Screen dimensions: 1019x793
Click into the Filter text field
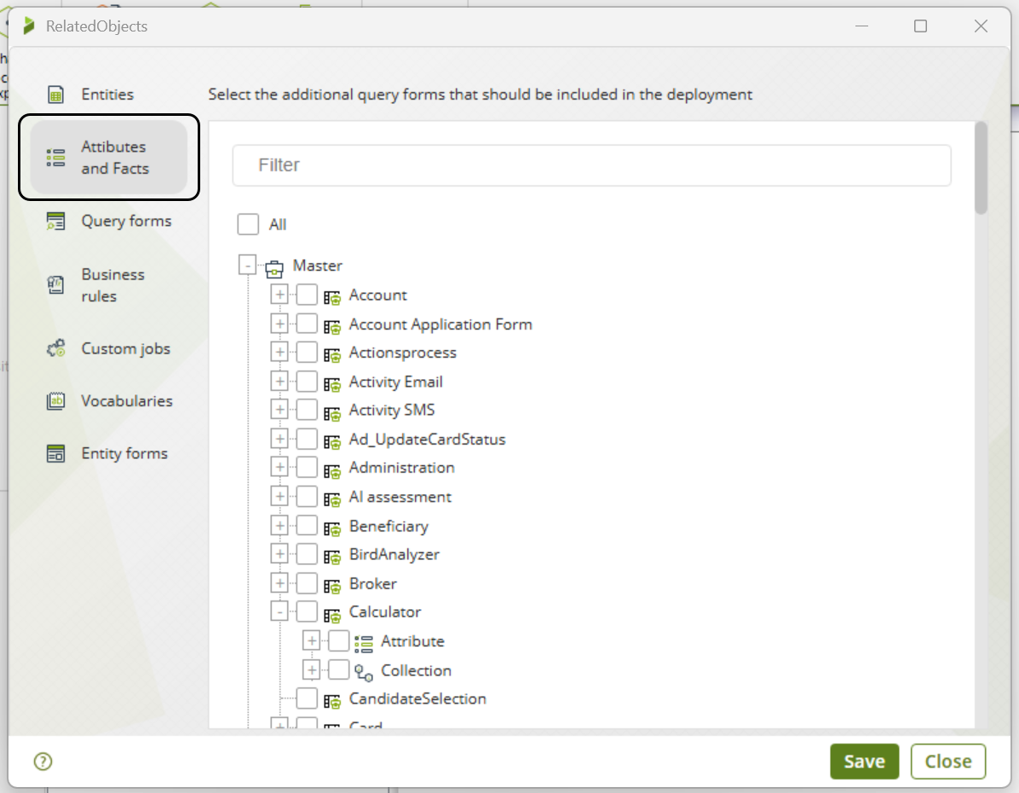click(591, 165)
